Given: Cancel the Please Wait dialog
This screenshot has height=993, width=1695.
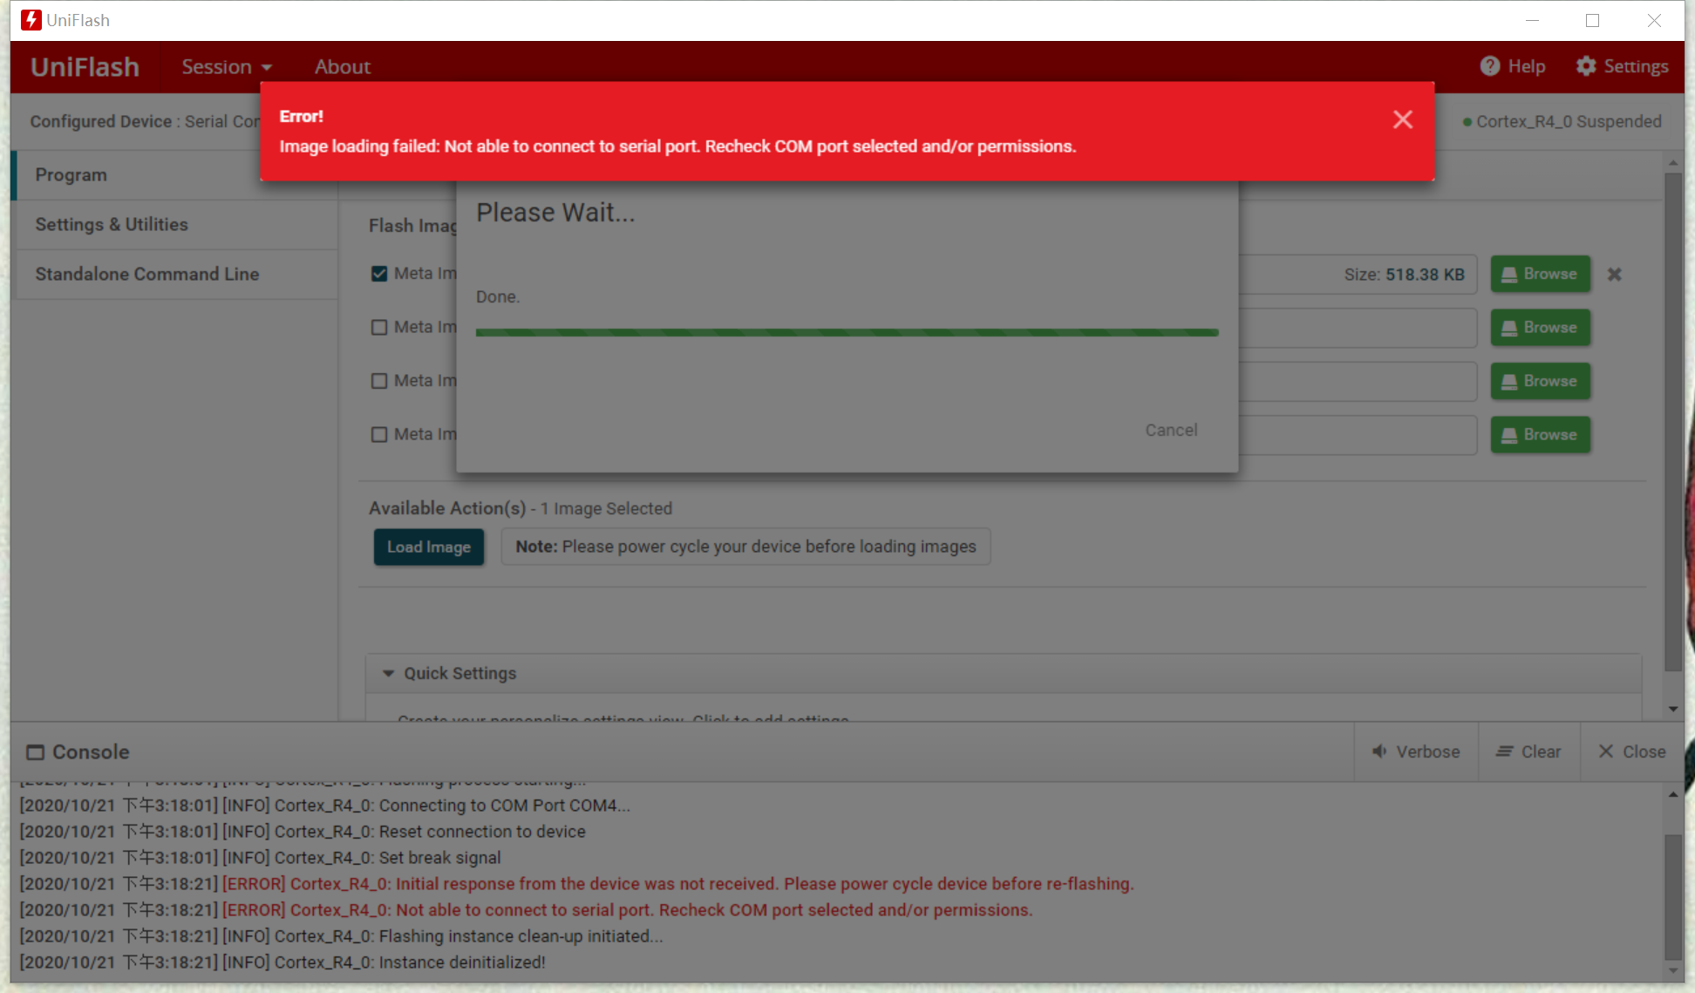Looking at the screenshot, I should click(1170, 430).
